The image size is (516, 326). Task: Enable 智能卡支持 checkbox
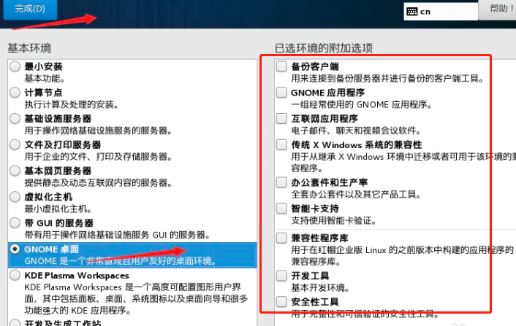pyautogui.click(x=281, y=209)
